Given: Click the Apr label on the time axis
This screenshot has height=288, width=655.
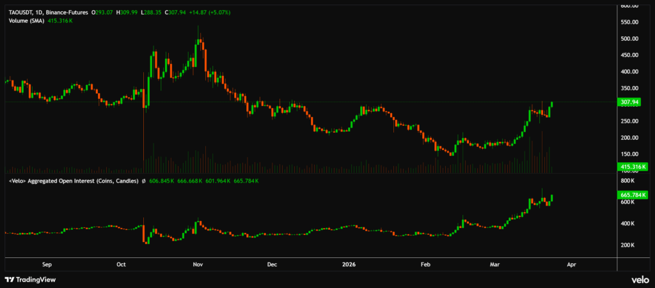Looking at the screenshot, I should tap(571, 263).
